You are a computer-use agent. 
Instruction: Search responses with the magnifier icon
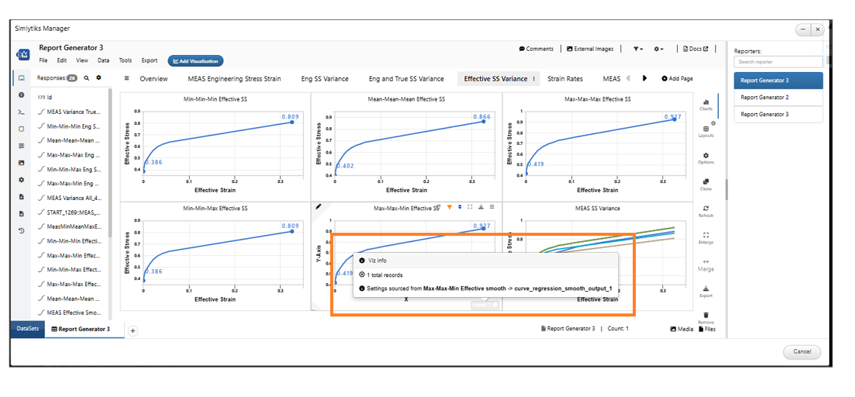click(86, 78)
